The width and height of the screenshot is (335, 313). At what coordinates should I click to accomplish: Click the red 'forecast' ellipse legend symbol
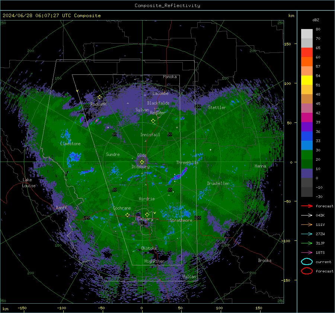pos(307,271)
